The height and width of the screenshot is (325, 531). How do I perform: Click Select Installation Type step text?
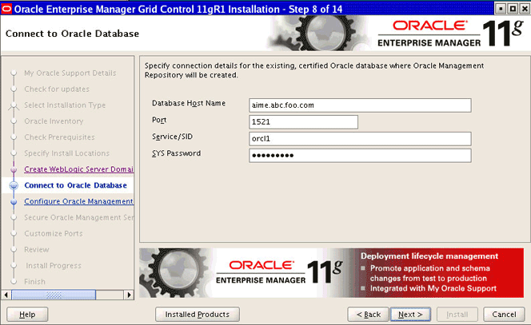click(x=65, y=105)
